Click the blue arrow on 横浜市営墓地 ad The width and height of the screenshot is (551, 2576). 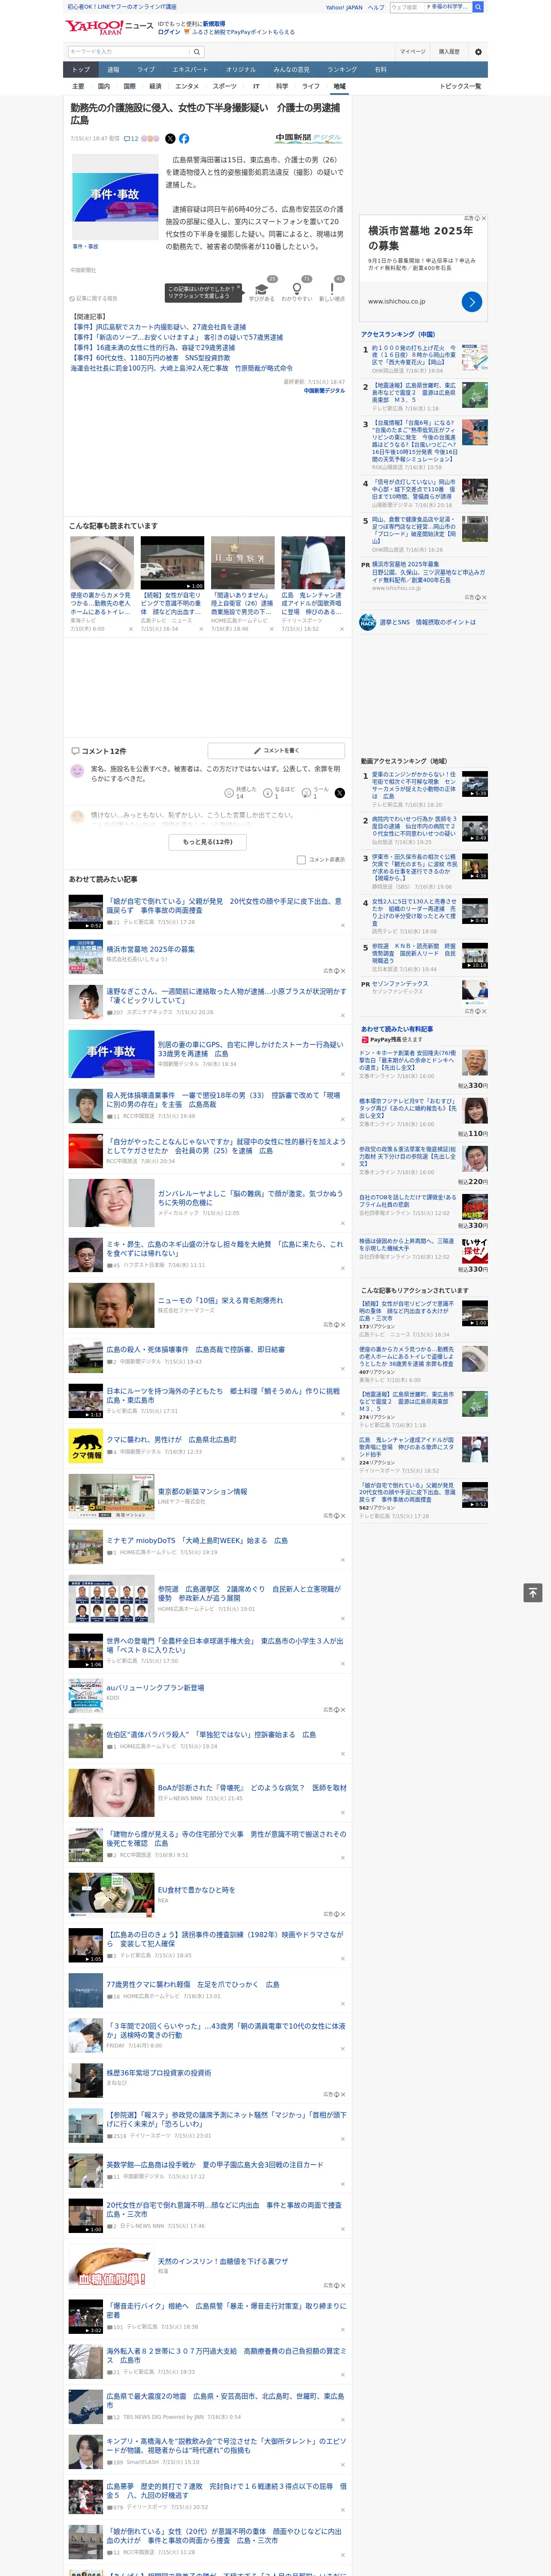[472, 301]
